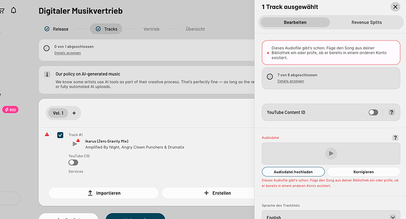Open help for YouTube Content ID
406x219 pixels.
[x=391, y=112]
